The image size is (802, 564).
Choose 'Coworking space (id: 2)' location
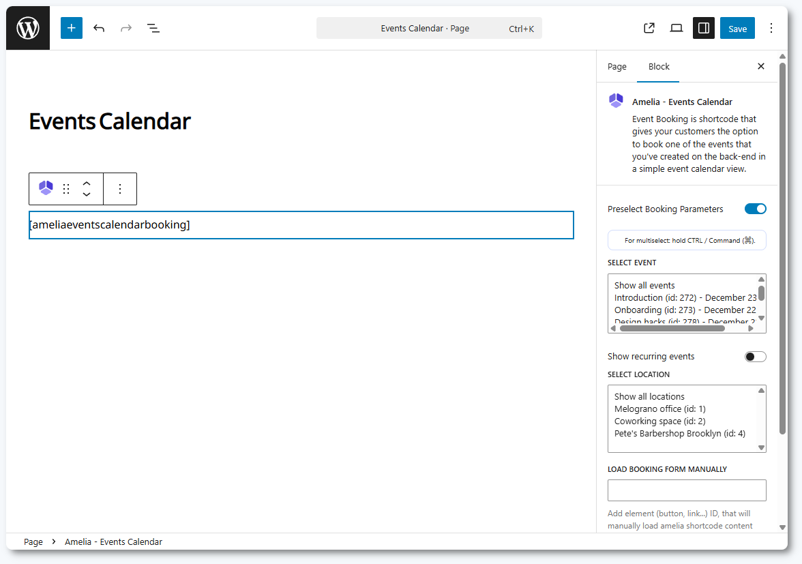(650, 421)
